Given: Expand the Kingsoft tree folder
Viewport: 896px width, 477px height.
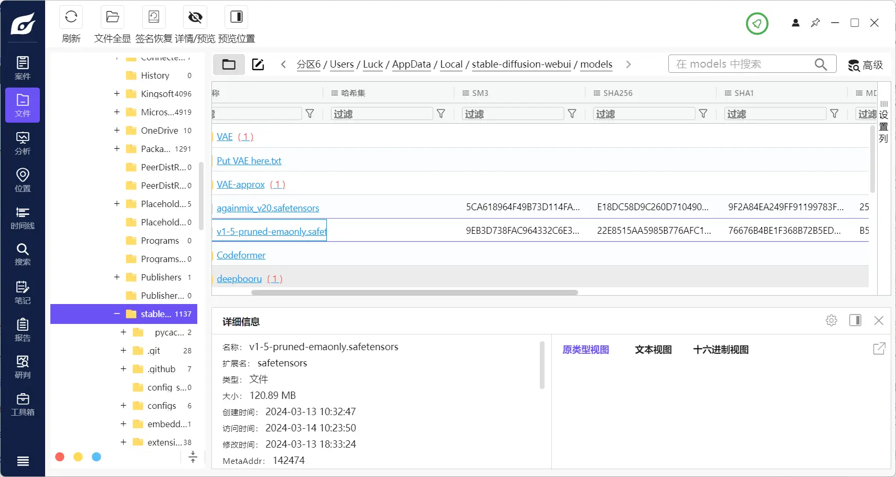Looking at the screenshot, I should point(117,94).
